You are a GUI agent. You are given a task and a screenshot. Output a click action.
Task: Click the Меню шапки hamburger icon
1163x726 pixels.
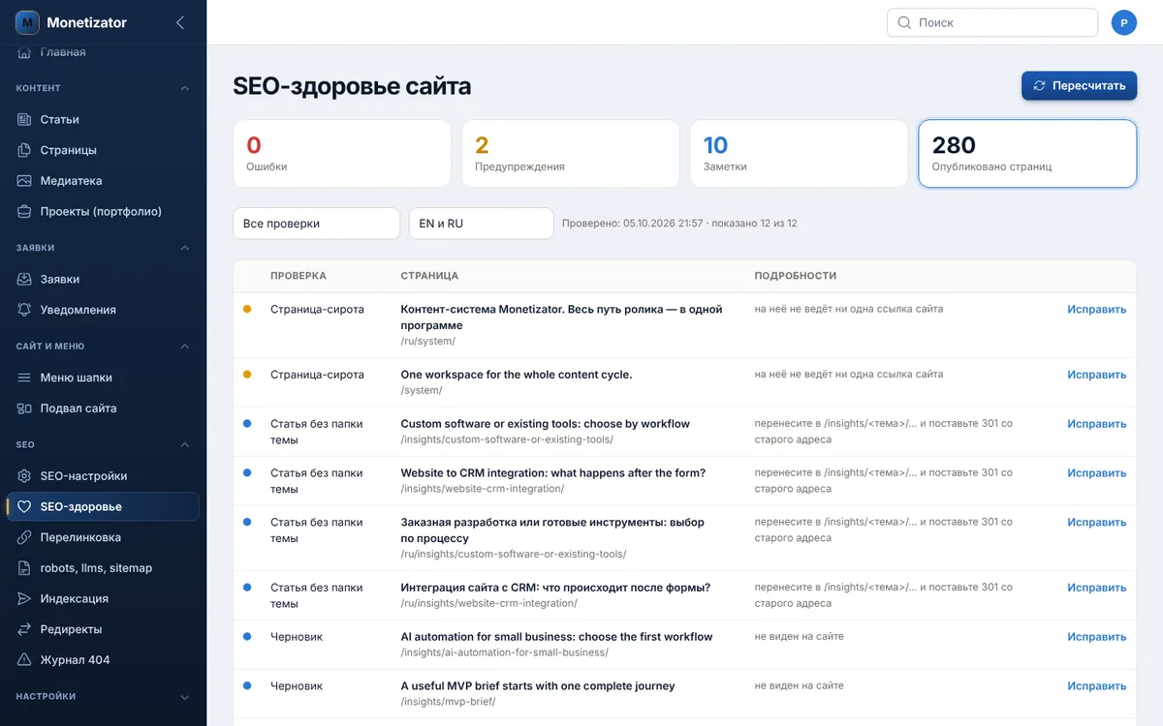click(x=24, y=378)
